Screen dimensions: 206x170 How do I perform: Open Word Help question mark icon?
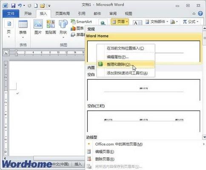click(200, 14)
